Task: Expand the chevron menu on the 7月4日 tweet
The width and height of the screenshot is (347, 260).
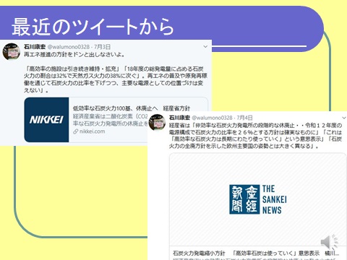Action: point(344,118)
